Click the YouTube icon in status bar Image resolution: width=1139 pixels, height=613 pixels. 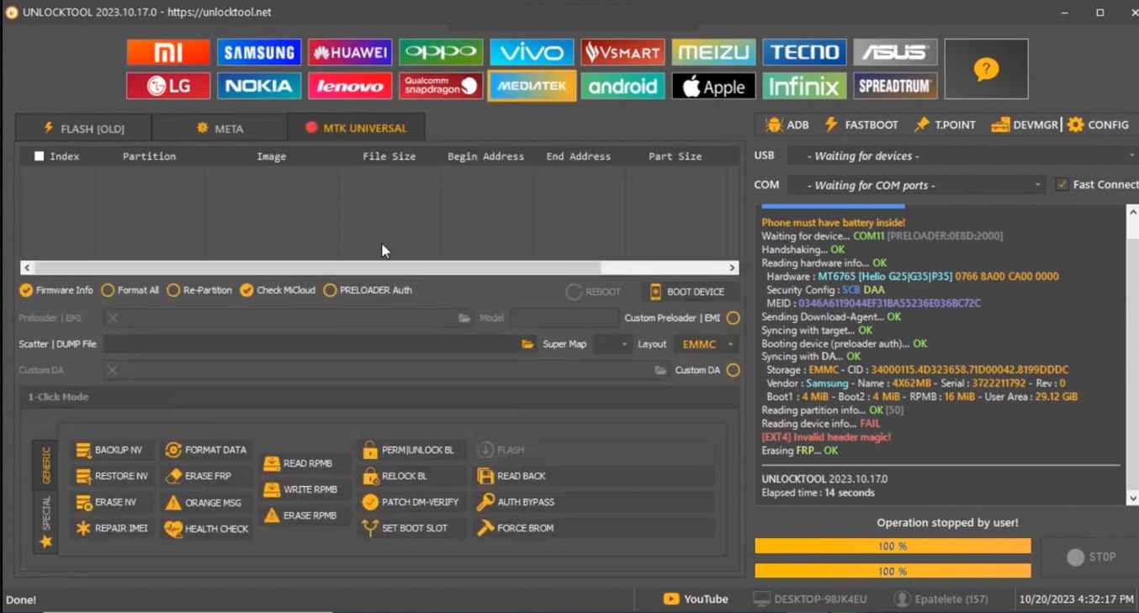tap(670, 599)
